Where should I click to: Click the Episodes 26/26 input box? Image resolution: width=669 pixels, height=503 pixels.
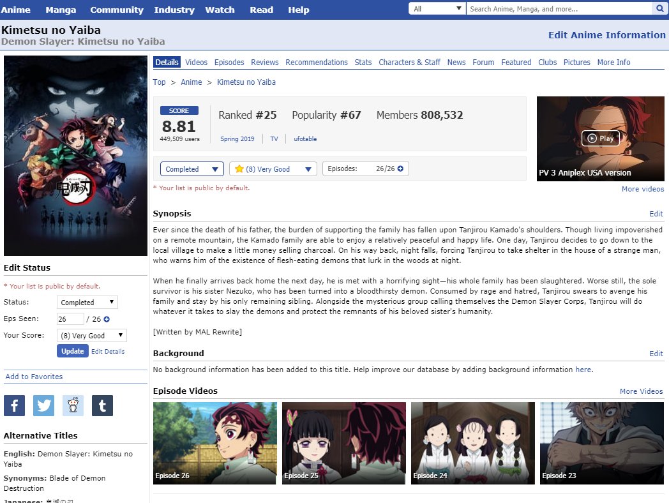click(x=366, y=169)
